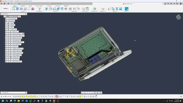Toggle visibility of Battery component
This screenshot has width=183, height=103.
click(6, 31)
